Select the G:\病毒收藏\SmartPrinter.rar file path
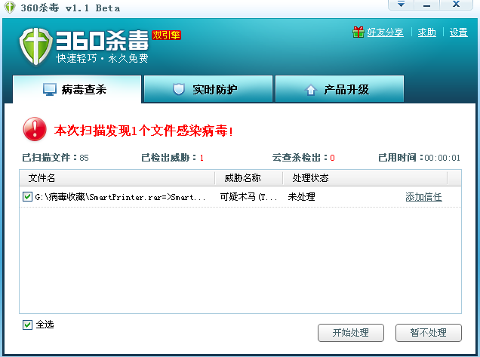The image size is (480, 357). coord(120,197)
